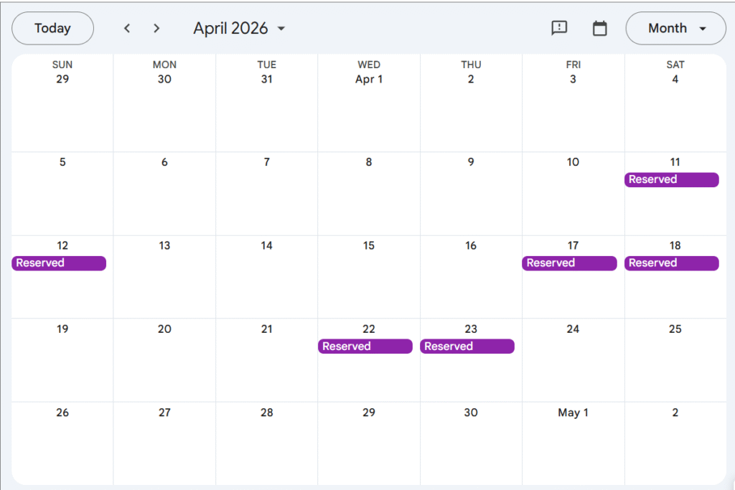The image size is (735, 490).
Task: Click the Today button
Action: click(x=52, y=28)
